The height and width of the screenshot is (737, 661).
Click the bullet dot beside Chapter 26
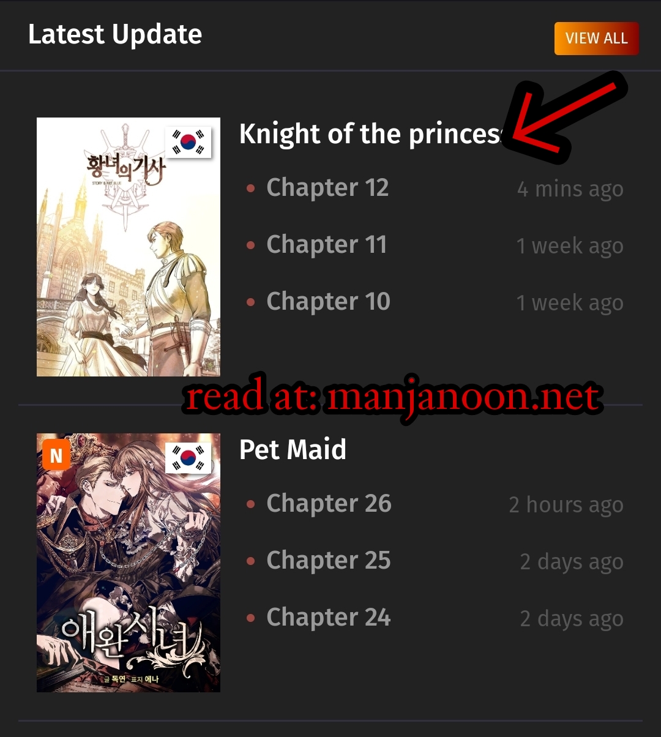tap(250, 504)
